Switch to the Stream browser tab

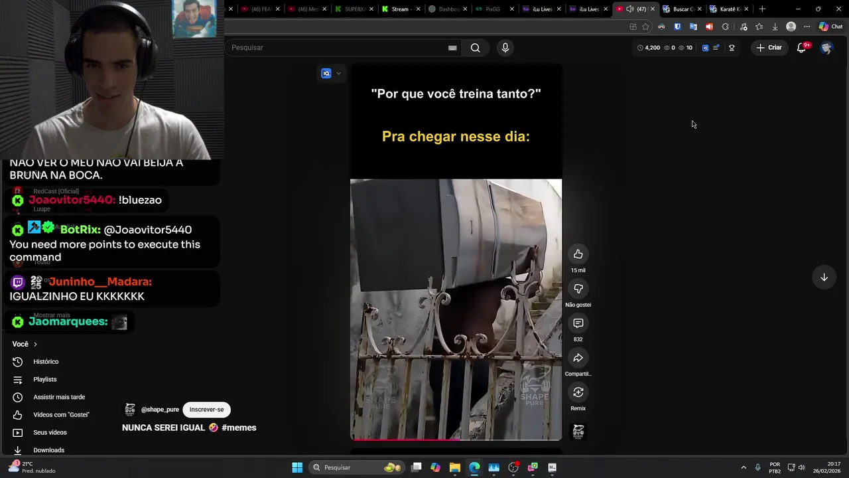pyautogui.click(x=400, y=9)
